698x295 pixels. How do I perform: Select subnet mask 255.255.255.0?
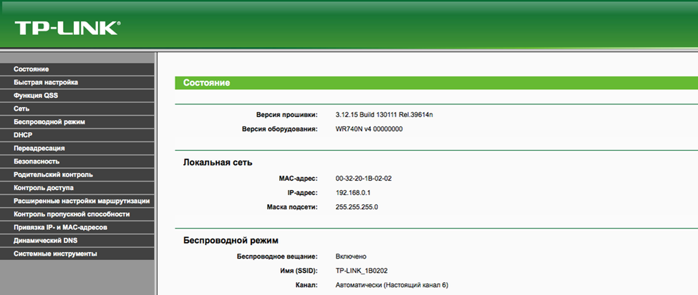point(357,207)
